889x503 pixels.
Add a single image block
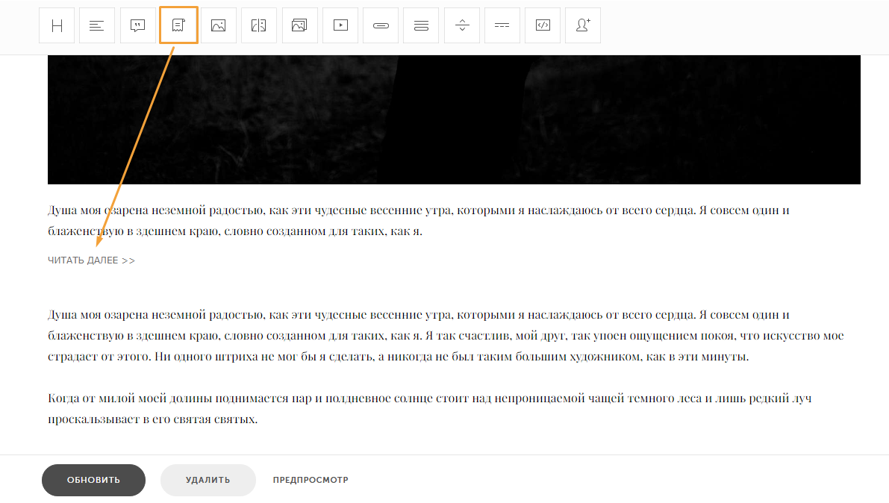(x=218, y=25)
